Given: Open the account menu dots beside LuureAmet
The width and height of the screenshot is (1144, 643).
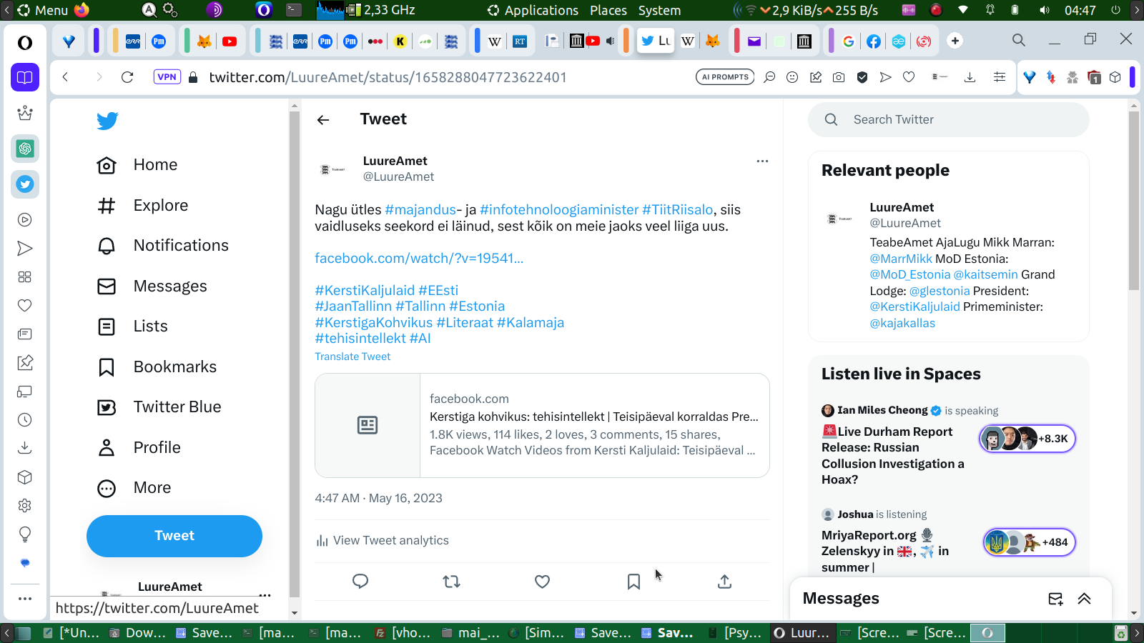Looking at the screenshot, I should [x=265, y=594].
